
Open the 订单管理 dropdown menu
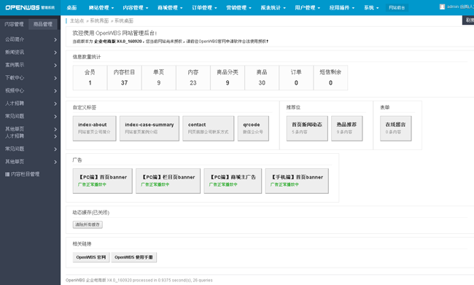[x=204, y=7]
